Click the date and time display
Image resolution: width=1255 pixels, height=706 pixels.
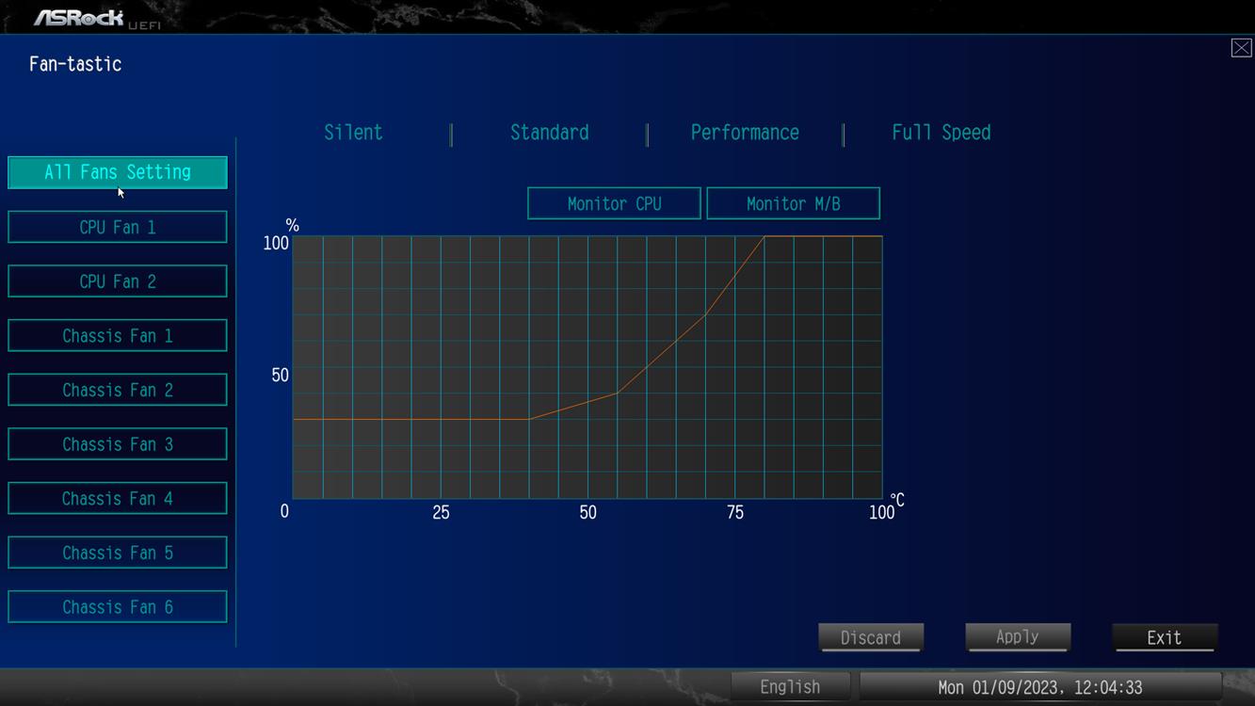pos(1040,687)
